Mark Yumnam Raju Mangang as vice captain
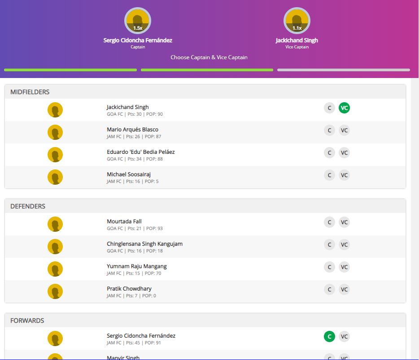 344,267
